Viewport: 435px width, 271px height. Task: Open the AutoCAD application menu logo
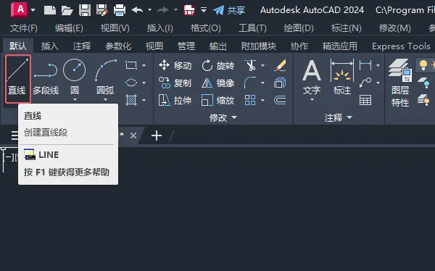pyautogui.click(x=20, y=9)
